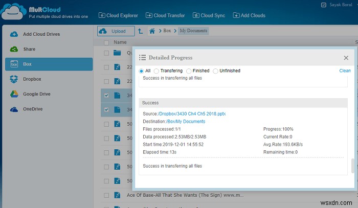Select the Transfering radio filter

click(x=156, y=71)
